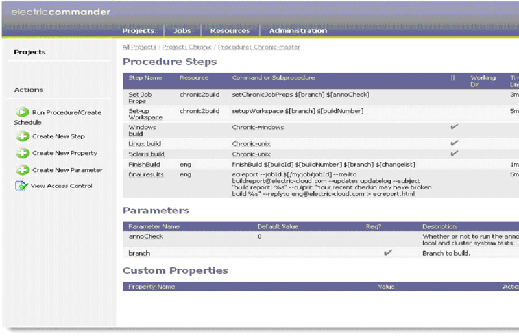The height and width of the screenshot is (336, 519).
Task: Open the branch parameter
Action: pyautogui.click(x=139, y=253)
